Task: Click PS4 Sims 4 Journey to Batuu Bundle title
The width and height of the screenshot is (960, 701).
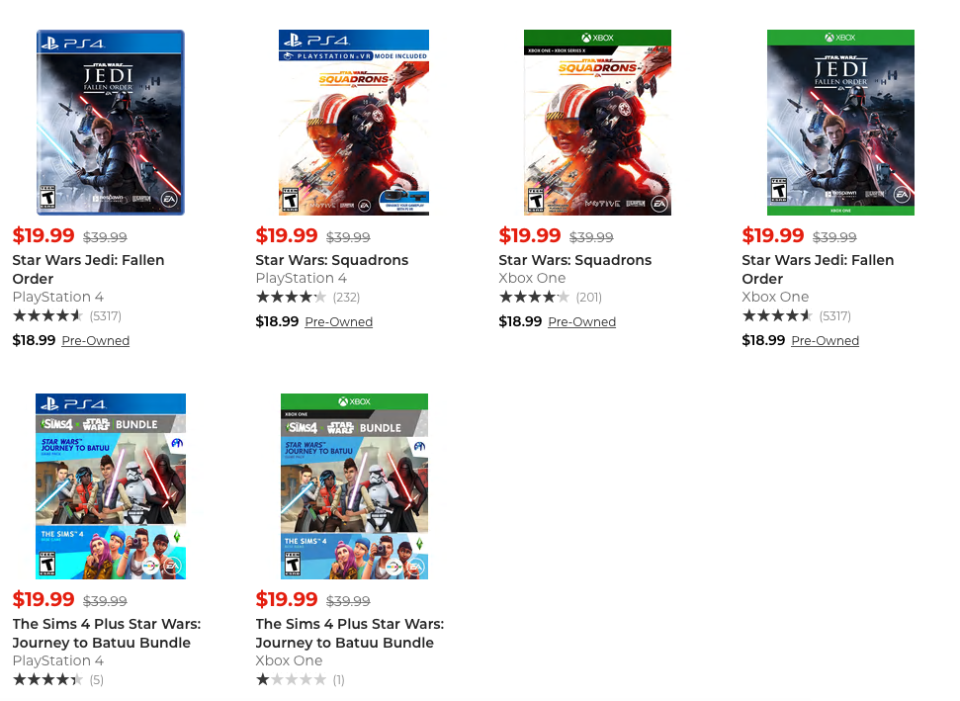Action: [106, 633]
